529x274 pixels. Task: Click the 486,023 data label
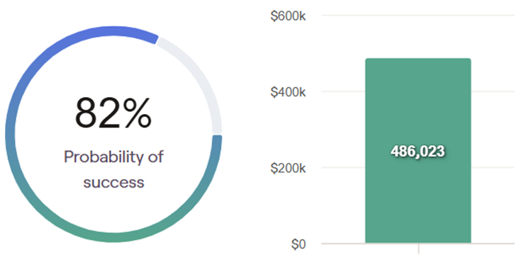[418, 152]
